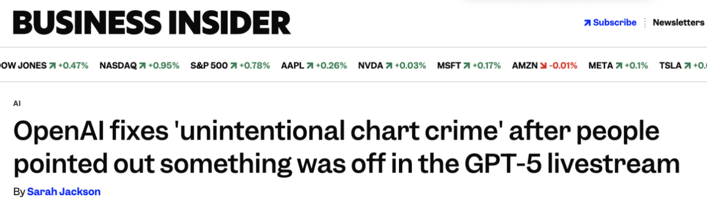Click the Business Insider logo
707x203 pixels.
coord(151,23)
